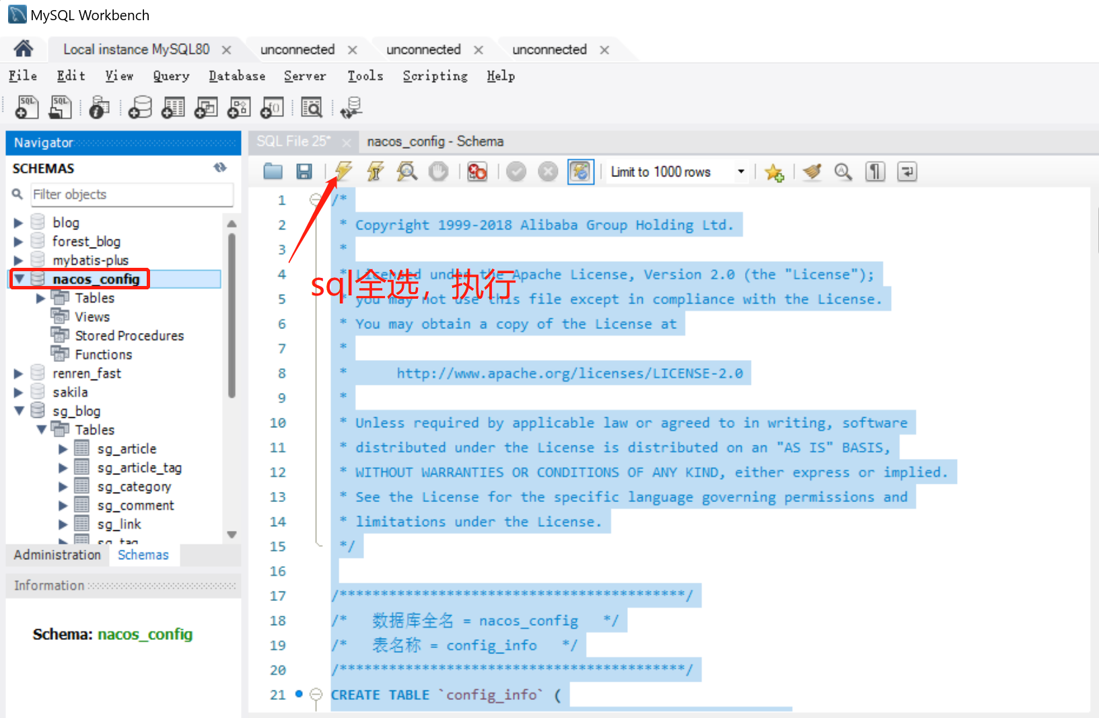This screenshot has height=718, width=1099.
Task: Click the Execute SQL lightning bolt icon
Action: tap(343, 172)
